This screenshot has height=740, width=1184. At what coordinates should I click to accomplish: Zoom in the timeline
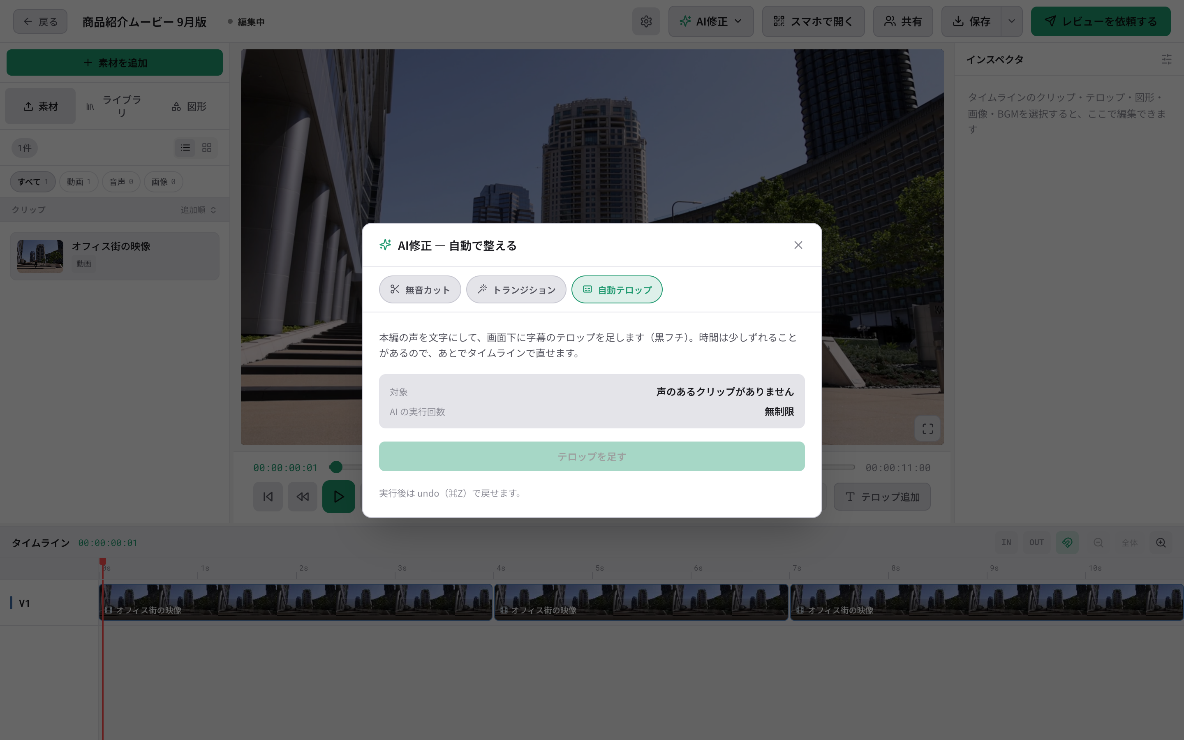[1161, 543]
